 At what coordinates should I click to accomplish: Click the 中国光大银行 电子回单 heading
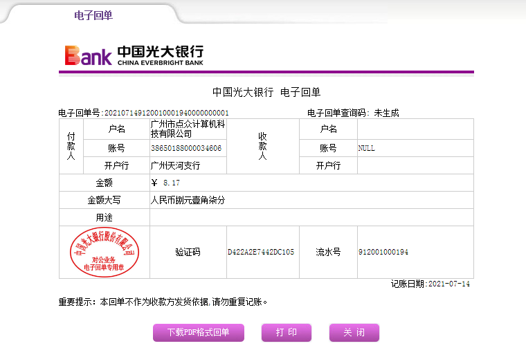coord(266,92)
